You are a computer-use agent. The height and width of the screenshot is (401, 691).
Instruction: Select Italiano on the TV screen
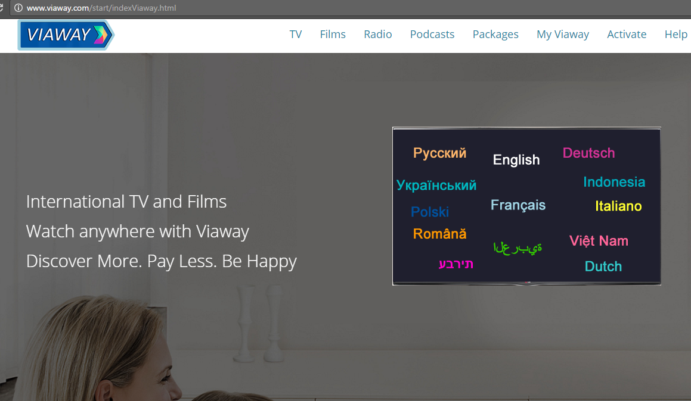(x=618, y=206)
